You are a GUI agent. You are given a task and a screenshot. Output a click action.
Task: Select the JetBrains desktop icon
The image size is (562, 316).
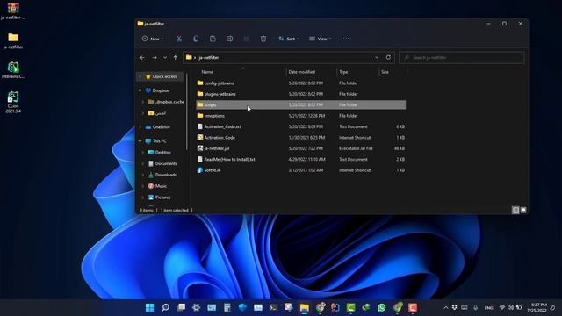point(13,70)
